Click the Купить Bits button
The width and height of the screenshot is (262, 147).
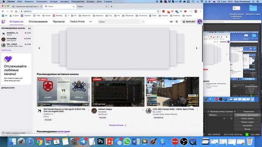189,22
